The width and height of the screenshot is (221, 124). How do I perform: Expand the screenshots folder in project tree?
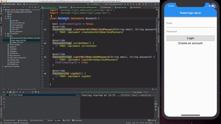pos(6,34)
